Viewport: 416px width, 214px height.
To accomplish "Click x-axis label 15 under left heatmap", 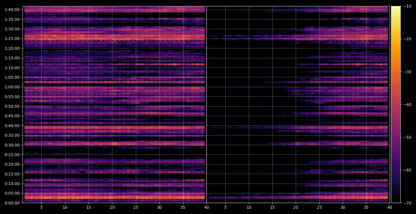I will (89, 208).
